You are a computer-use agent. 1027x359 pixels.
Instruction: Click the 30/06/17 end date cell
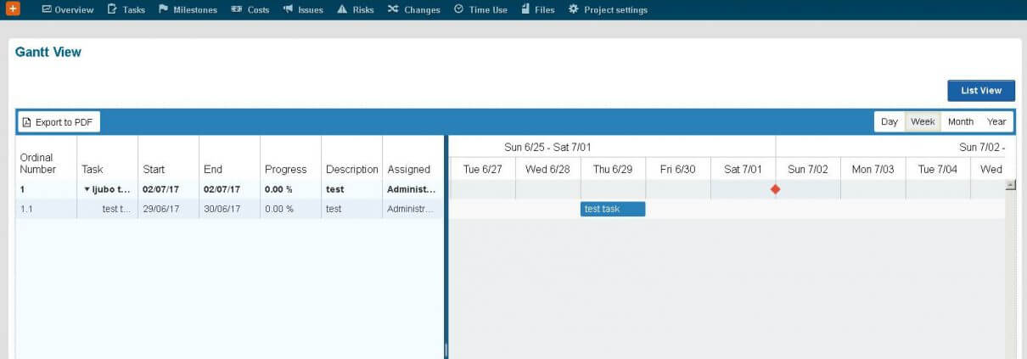coord(229,209)
